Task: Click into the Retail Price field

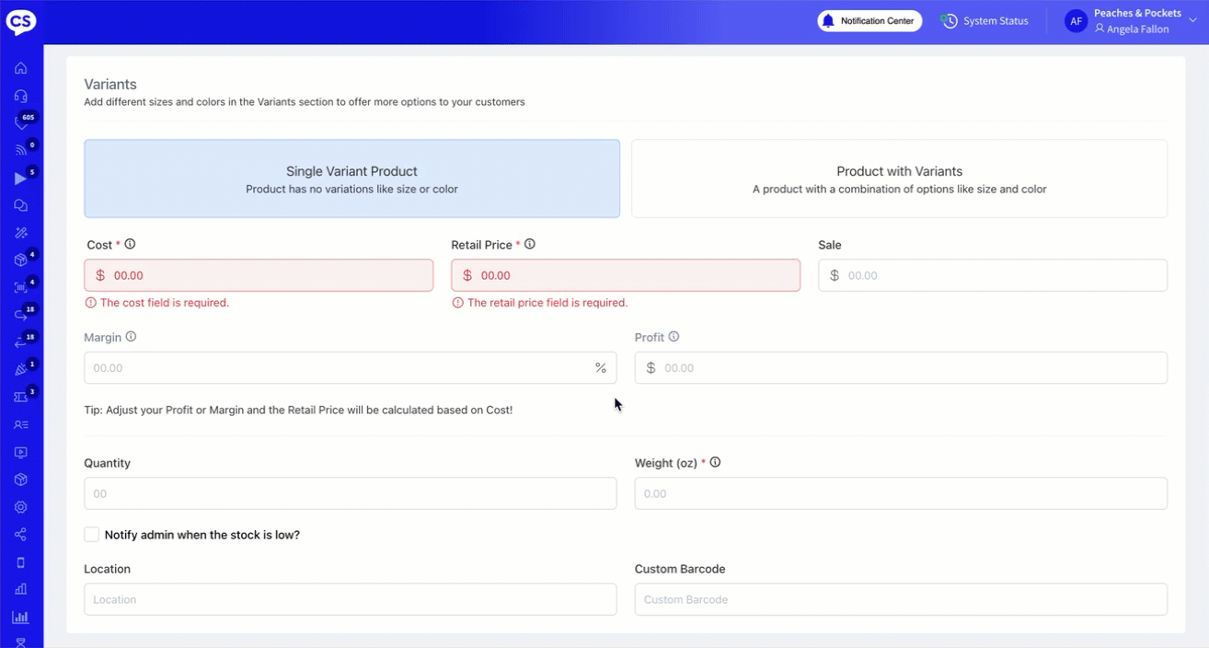Action: (x=626, y=275)
